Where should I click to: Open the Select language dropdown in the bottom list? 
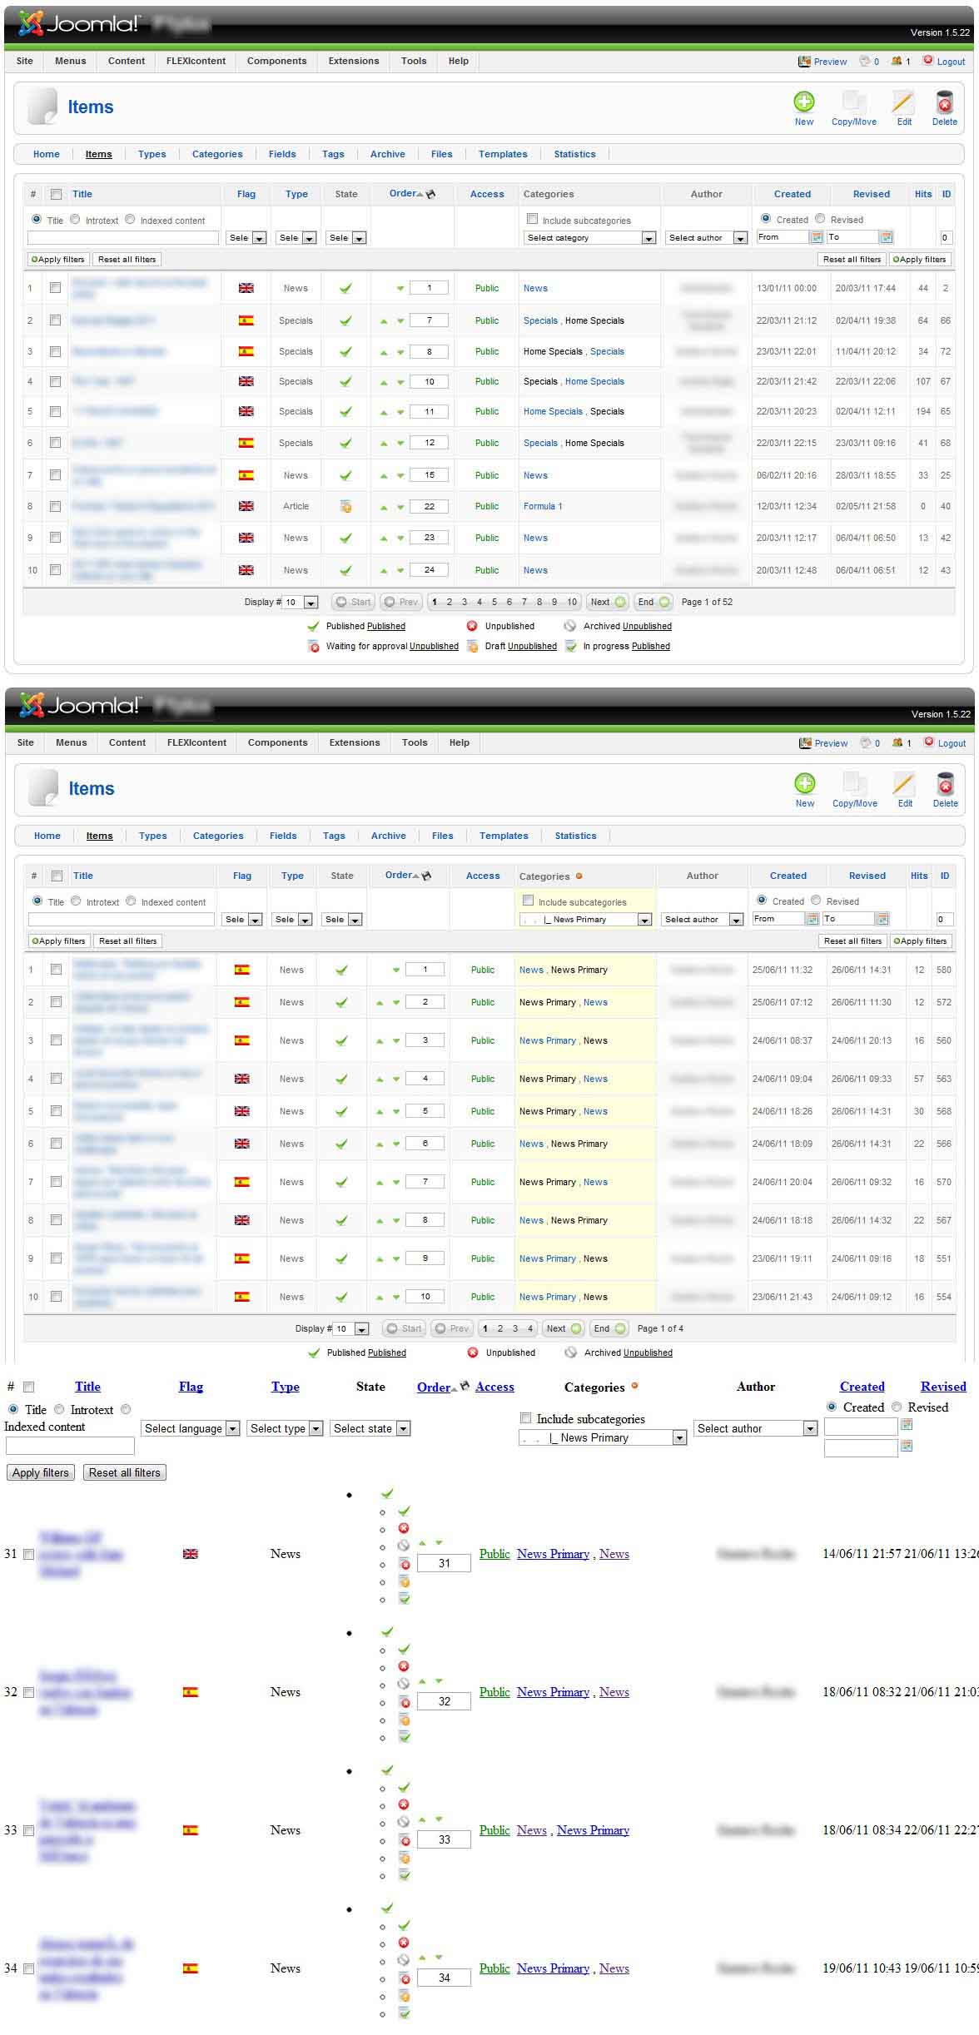click(191, 1428)
